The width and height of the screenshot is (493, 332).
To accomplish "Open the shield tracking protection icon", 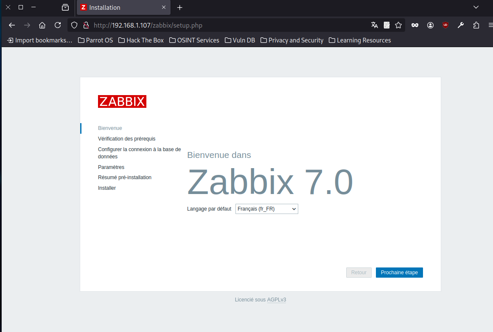I will pos(74,25).
